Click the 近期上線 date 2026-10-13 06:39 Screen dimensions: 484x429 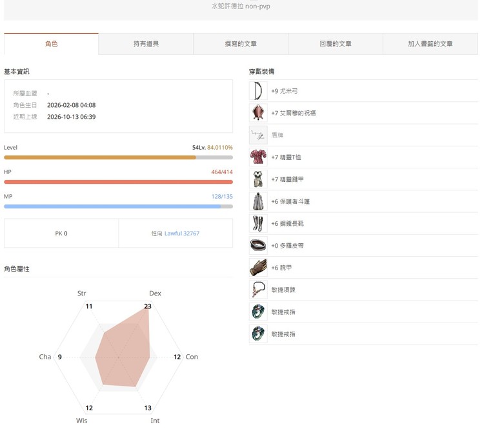71,117
